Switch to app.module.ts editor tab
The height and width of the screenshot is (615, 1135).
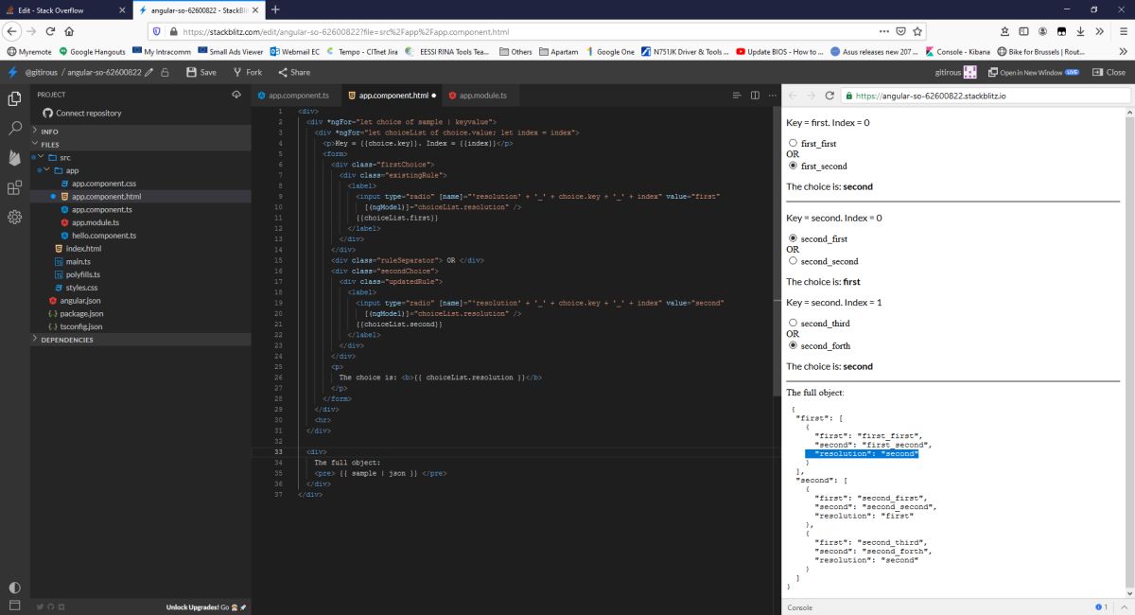click(479, 96)
